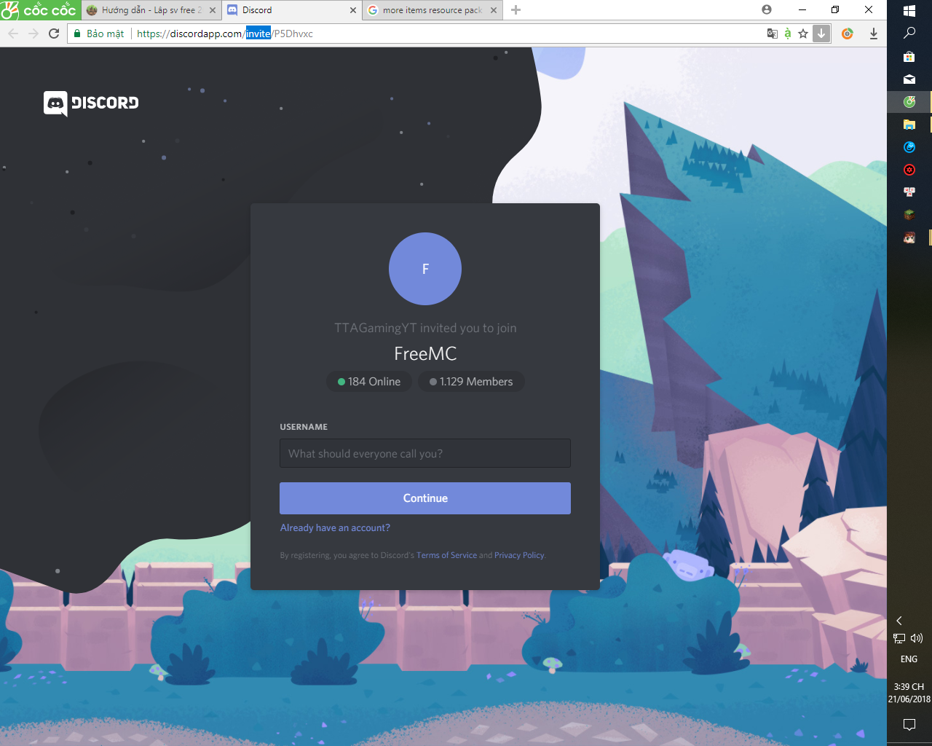Select the Discord browser tab
This screenshot has width=932, height=746.
[292, 10]
